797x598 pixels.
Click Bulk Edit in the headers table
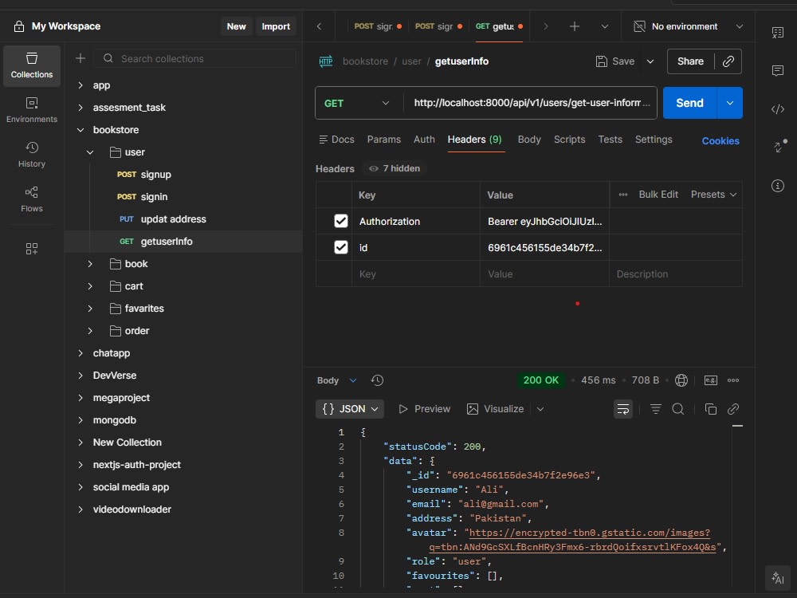658,195
